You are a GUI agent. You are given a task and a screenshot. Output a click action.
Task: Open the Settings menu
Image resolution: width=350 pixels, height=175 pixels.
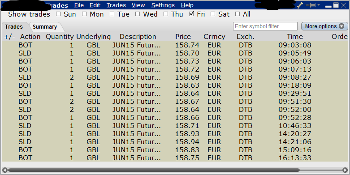pos(163,5)
